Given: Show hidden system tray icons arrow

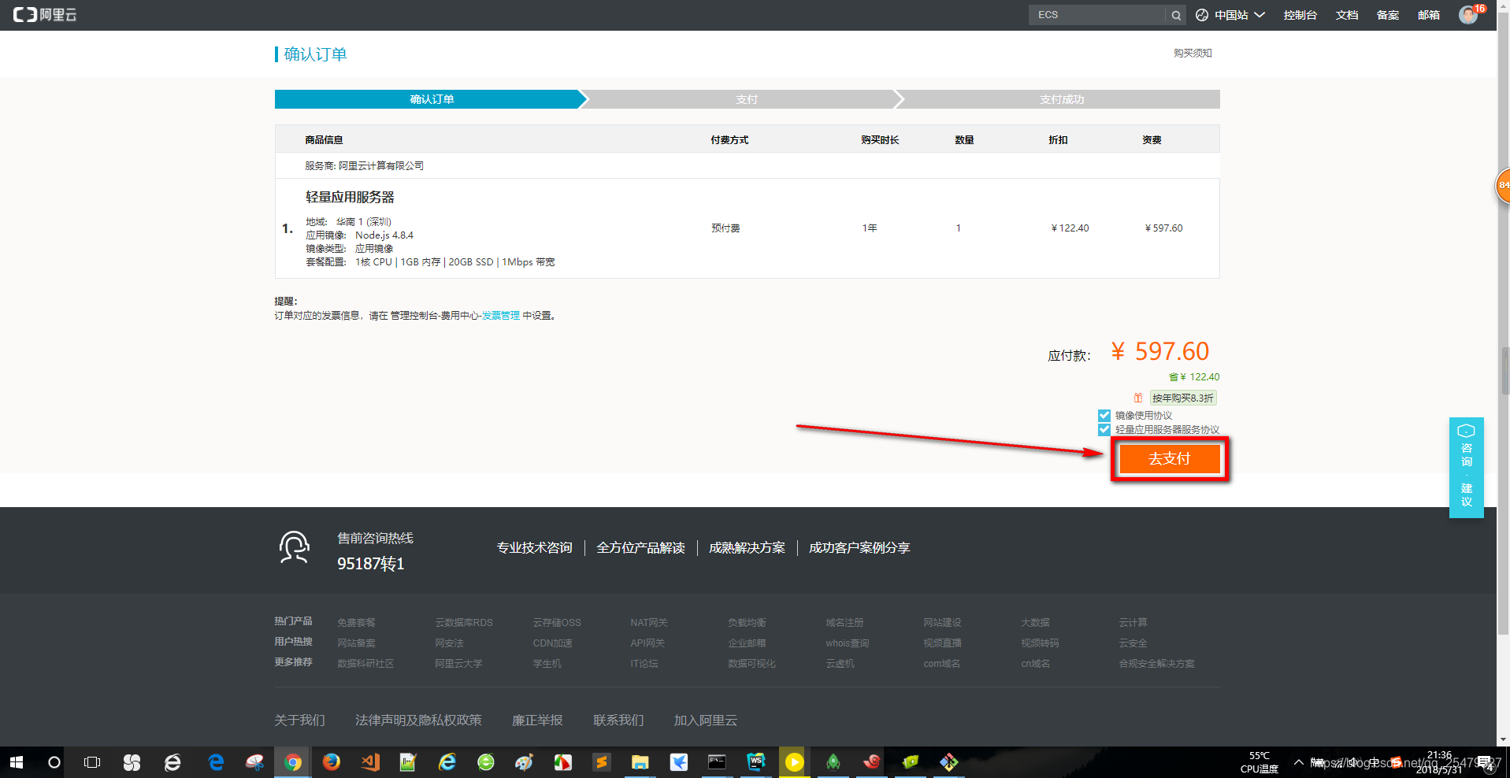Looking at the screenshot, I should point(1298,762).
